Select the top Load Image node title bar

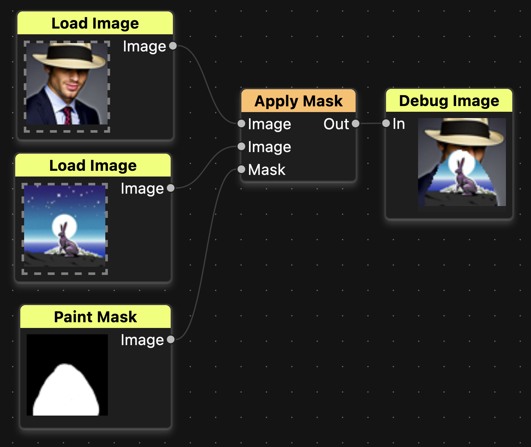pyautogui.click(x=95, y=23)
